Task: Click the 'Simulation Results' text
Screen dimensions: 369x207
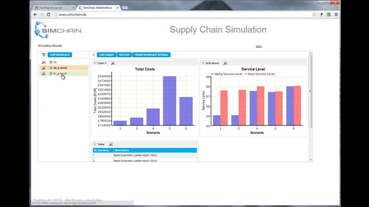Action: click(x=50, y=46)
